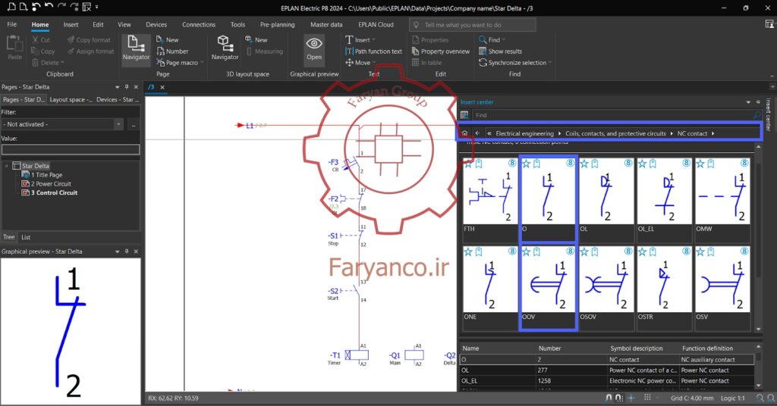Open Pages panel options dropdown arrow
This screenshot has width=777, height=406.
118,86
